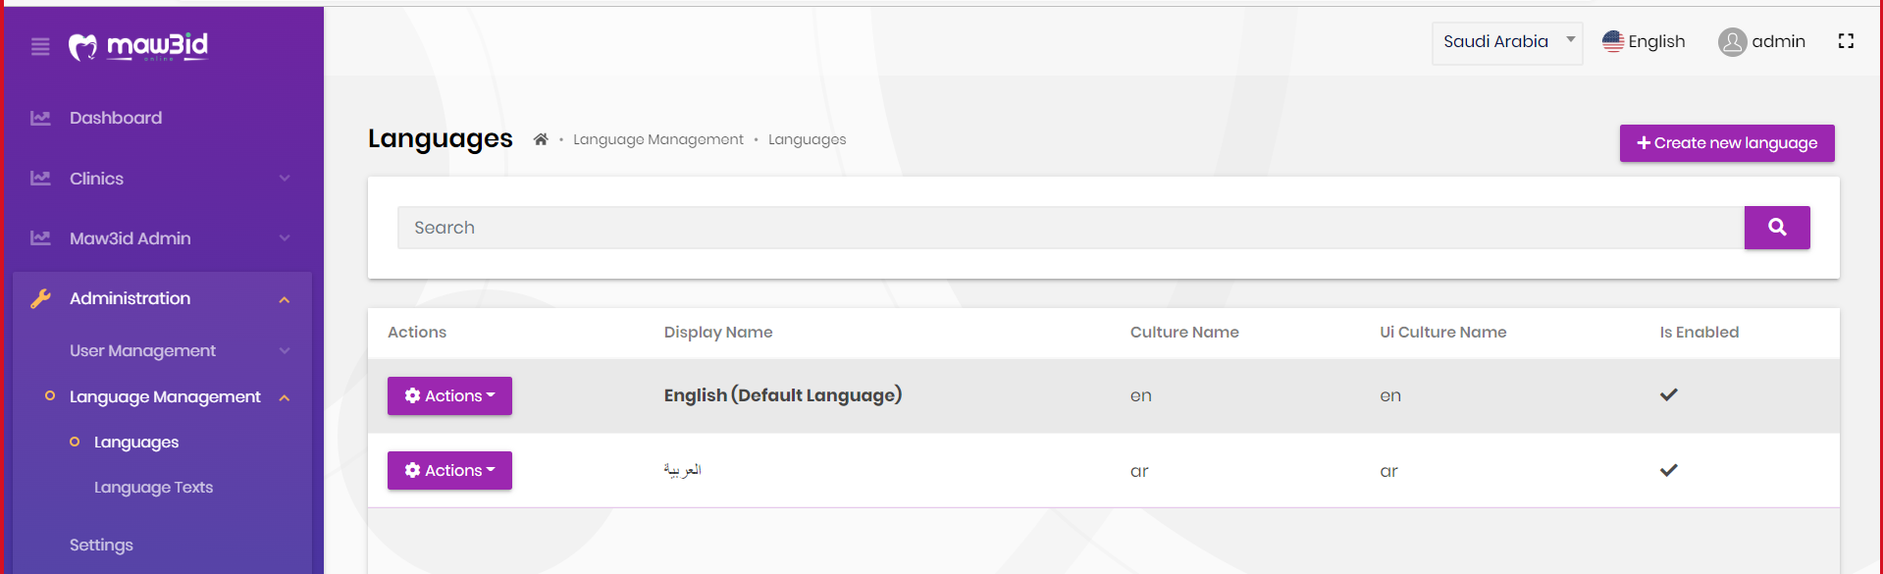Click the English row enabled checkmark
Screen dimensions: 1883x574
click(1668, 395)
